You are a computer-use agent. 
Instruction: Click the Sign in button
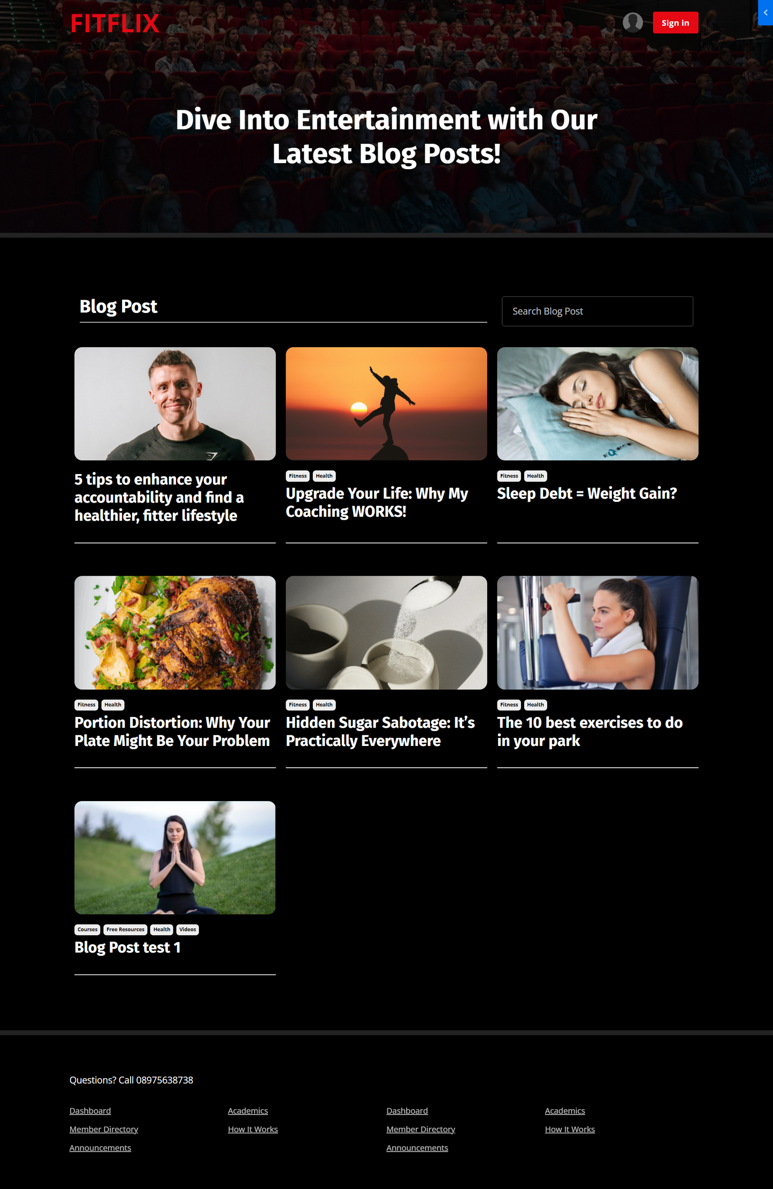[675, 22]
